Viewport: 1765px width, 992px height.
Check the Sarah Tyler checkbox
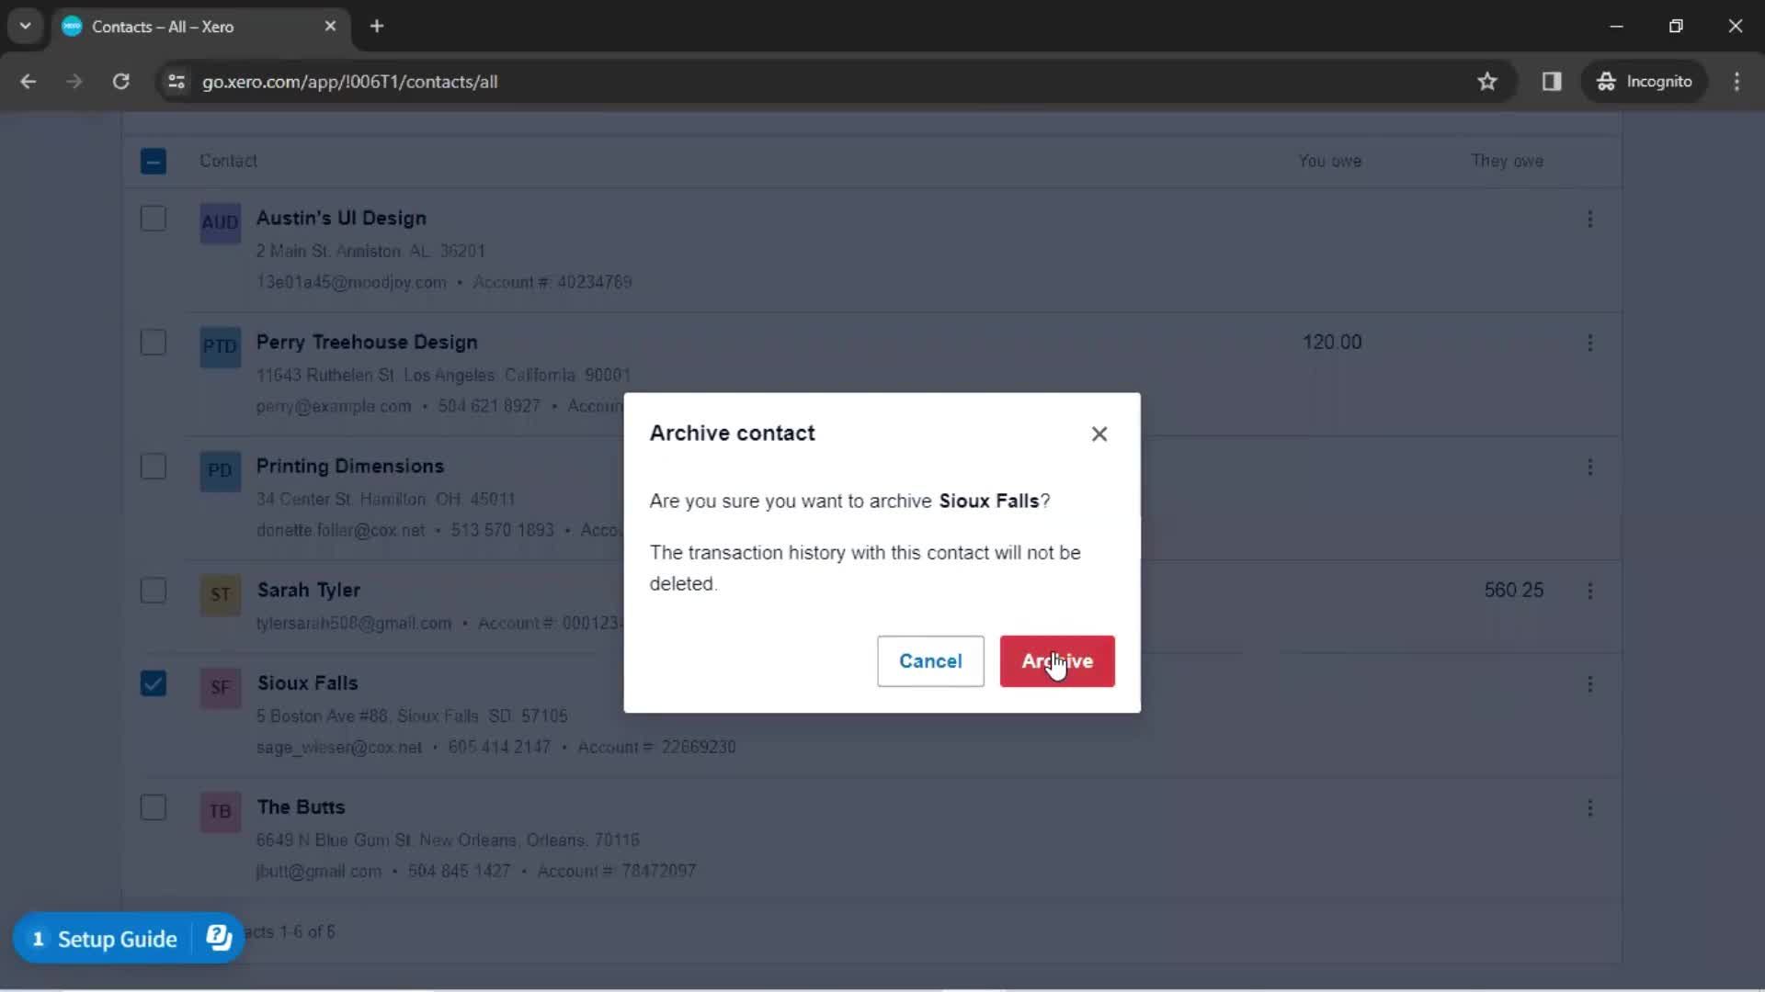[154, 591]
